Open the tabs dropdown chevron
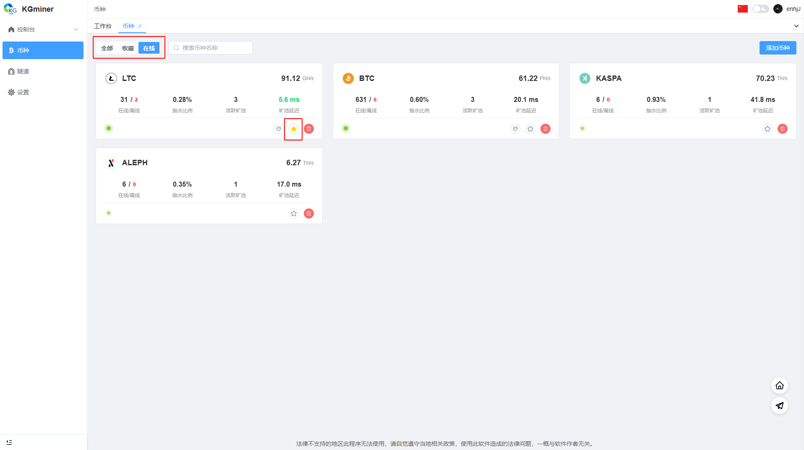Screen dimensions: 804x450 [796, 26]
